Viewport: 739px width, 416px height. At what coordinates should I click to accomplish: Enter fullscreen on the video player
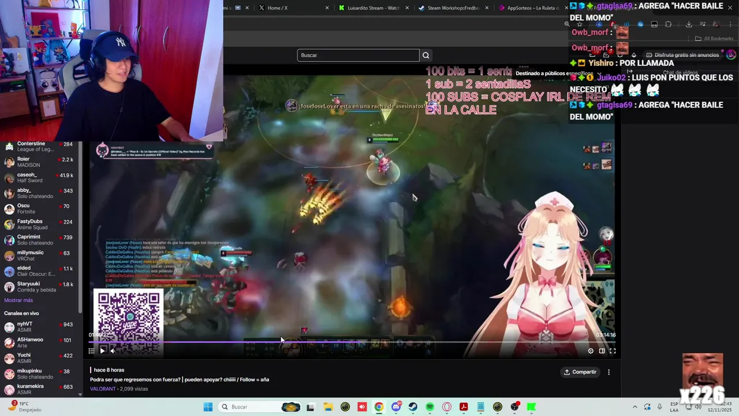pyautogui.click(x=613, y=351)
